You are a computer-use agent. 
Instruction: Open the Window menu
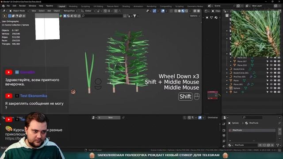point(32,6)
